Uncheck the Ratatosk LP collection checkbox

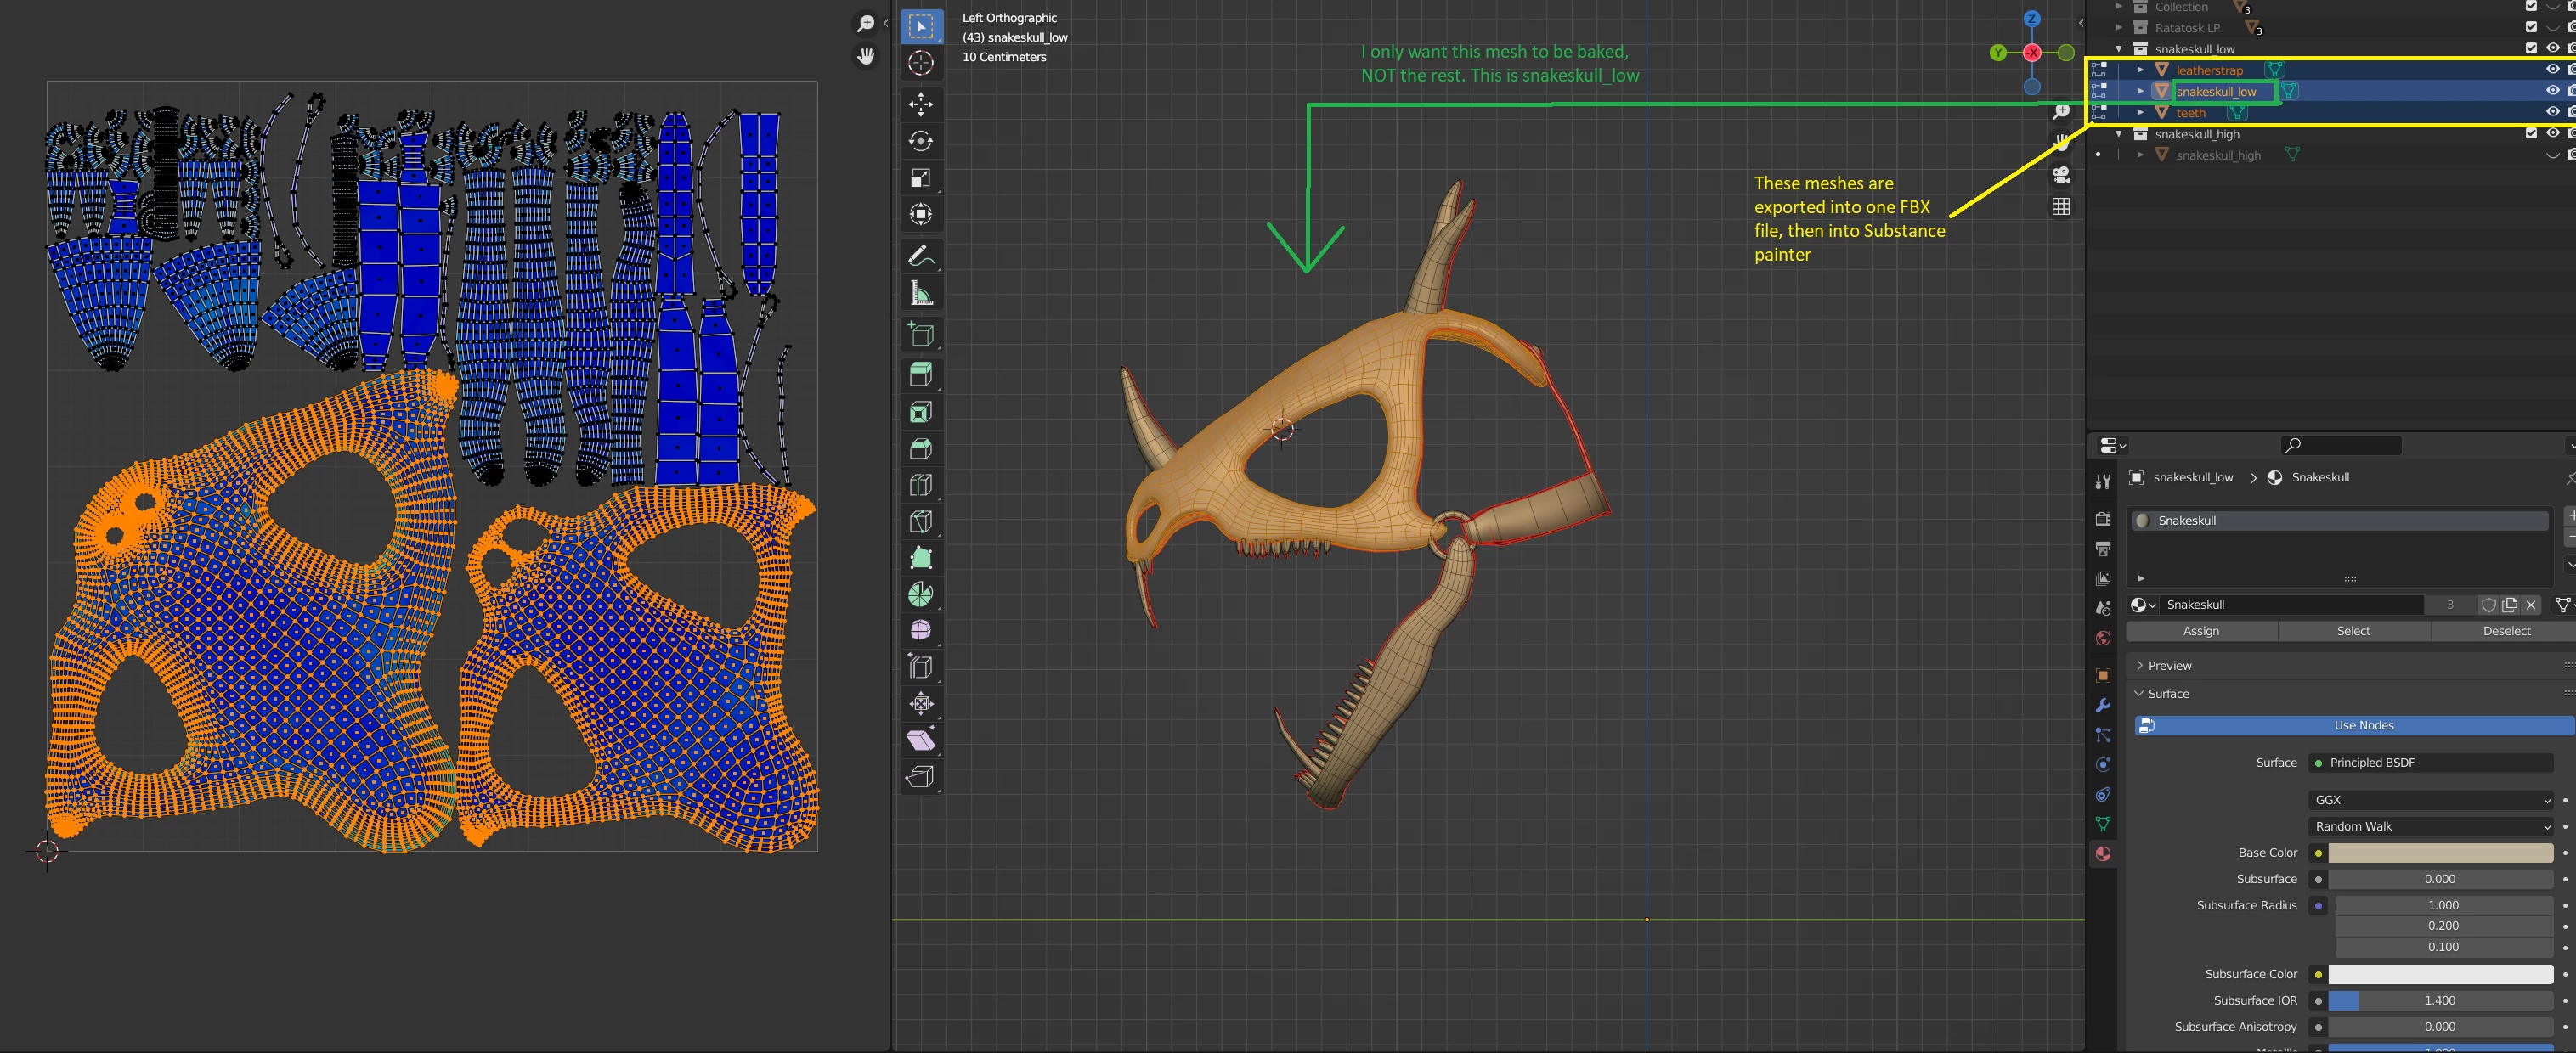pos(2531,27)
